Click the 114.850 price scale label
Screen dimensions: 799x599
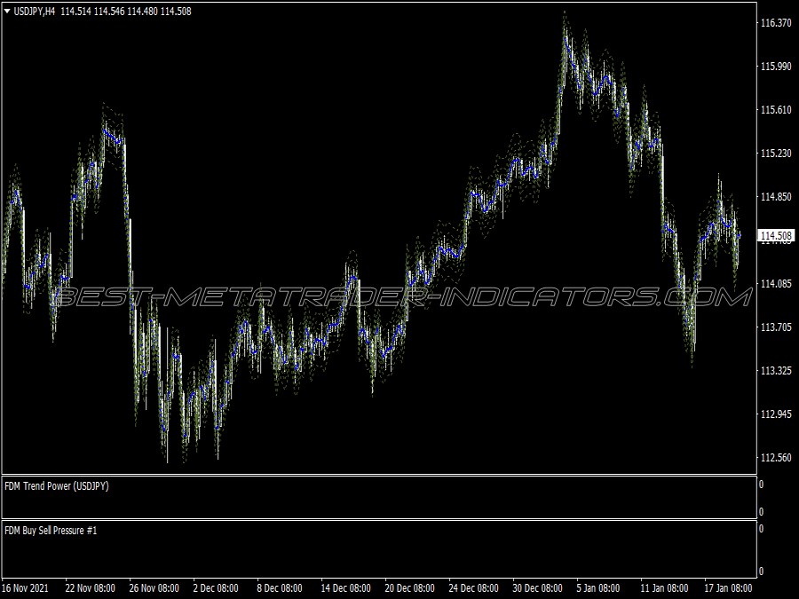(776, 197)
